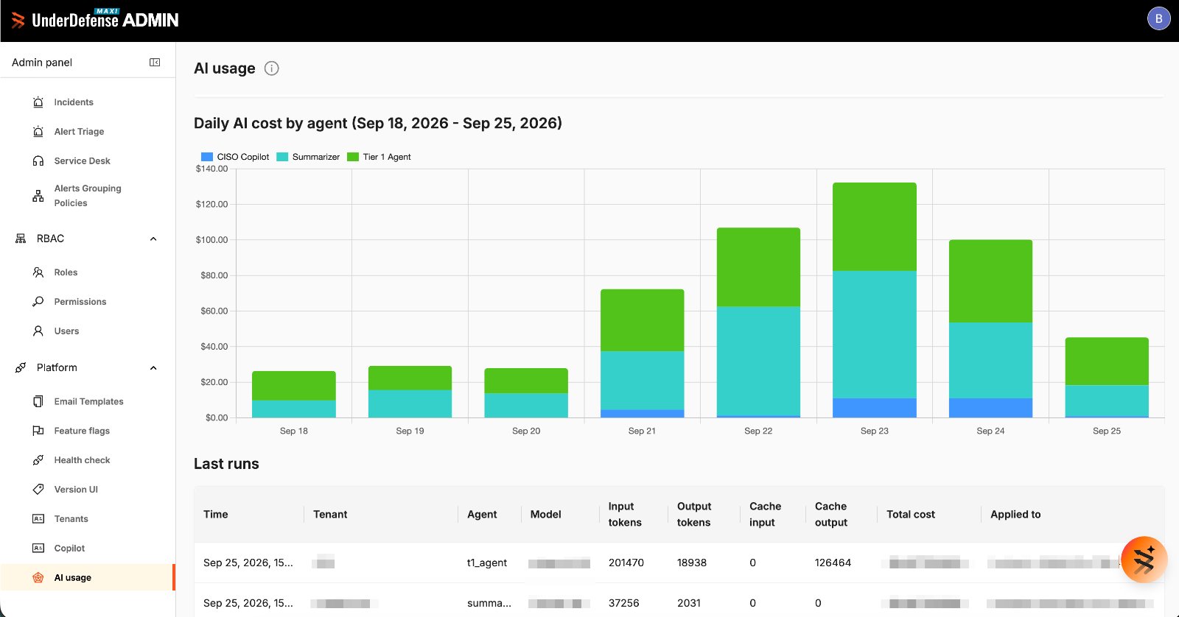Click the Sep 23 green bar segment

(x=875, y=227)
